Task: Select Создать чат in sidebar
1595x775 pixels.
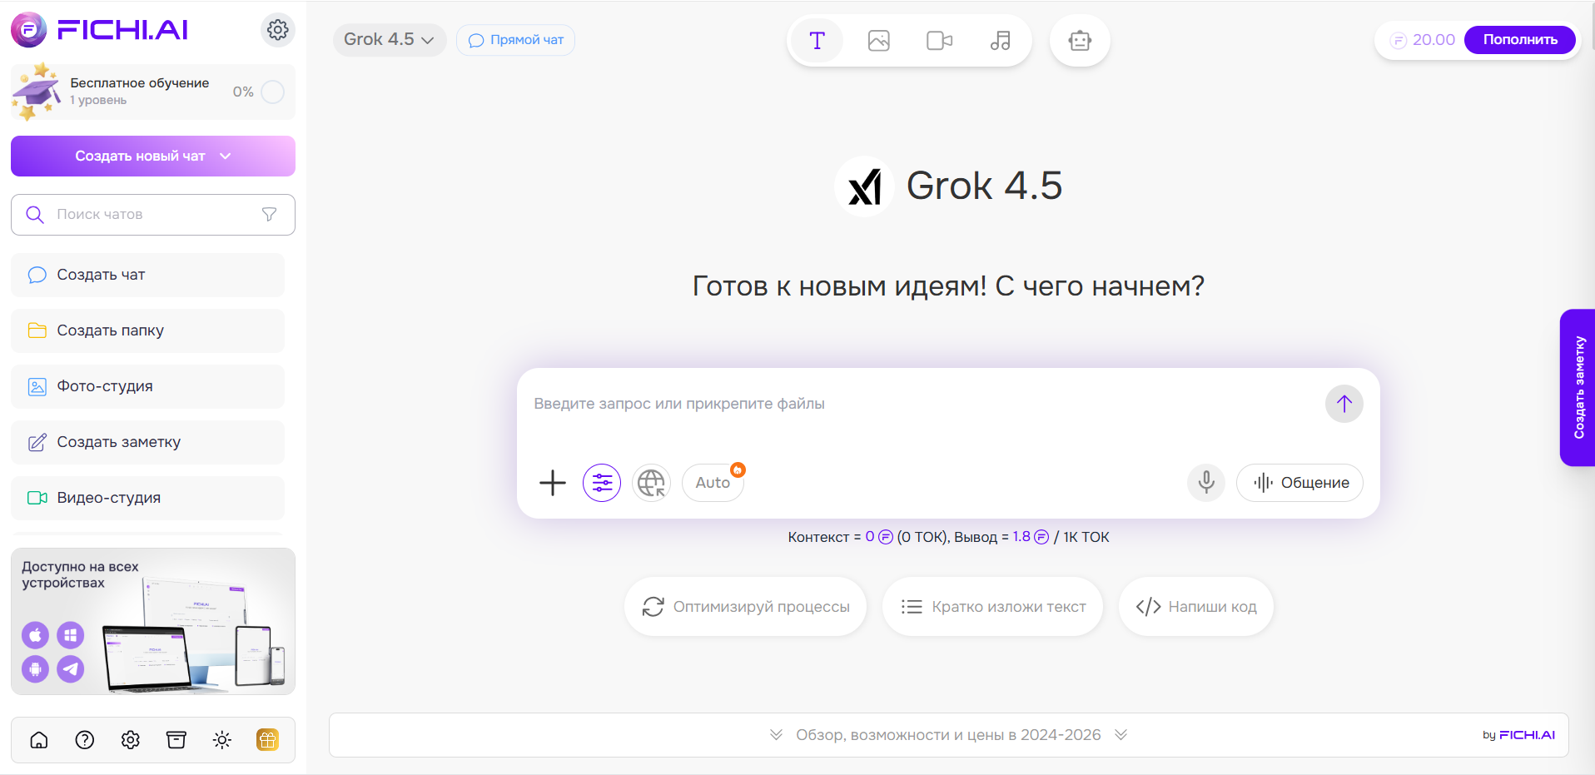Action: (x=147, y=275)
